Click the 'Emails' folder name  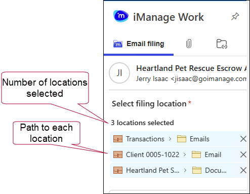199,139
